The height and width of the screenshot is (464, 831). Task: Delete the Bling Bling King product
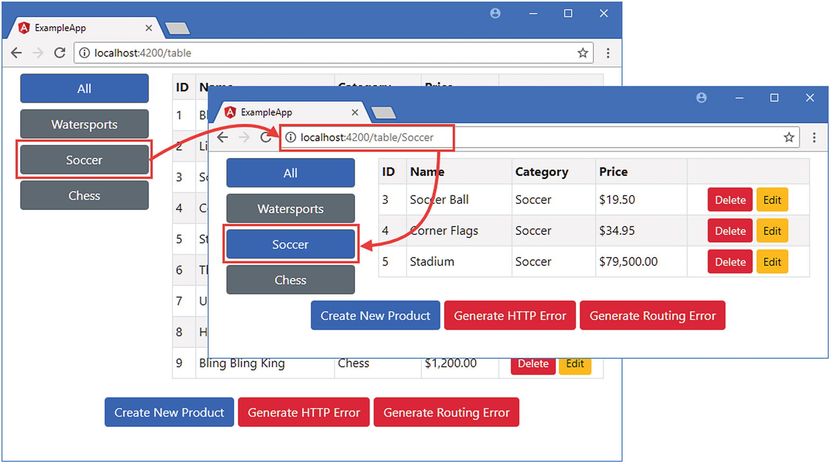[x=533, y=366]
